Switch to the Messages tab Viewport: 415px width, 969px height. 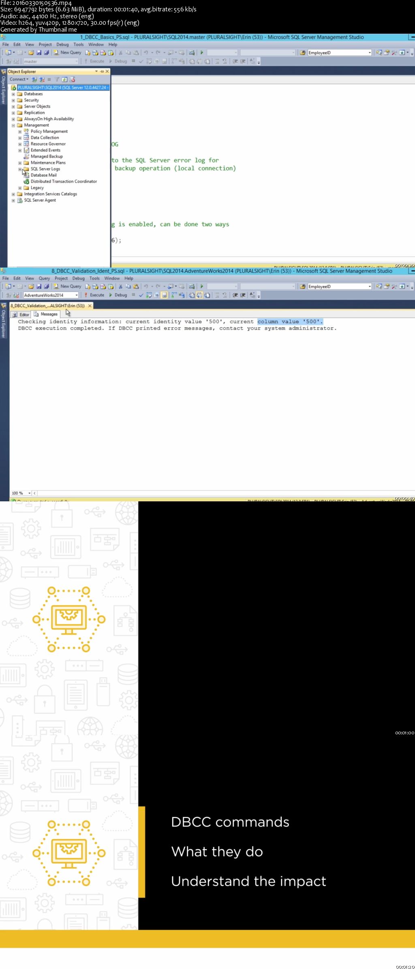click(x=46, y=314)
